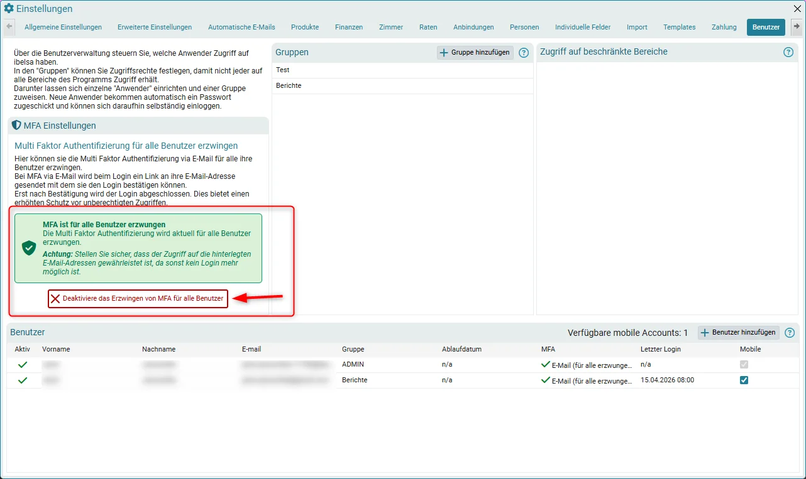Image resolution: width=806 pixels, height=479 pixels.
Task: Open the Raten tab
Action: click(428, 27)
